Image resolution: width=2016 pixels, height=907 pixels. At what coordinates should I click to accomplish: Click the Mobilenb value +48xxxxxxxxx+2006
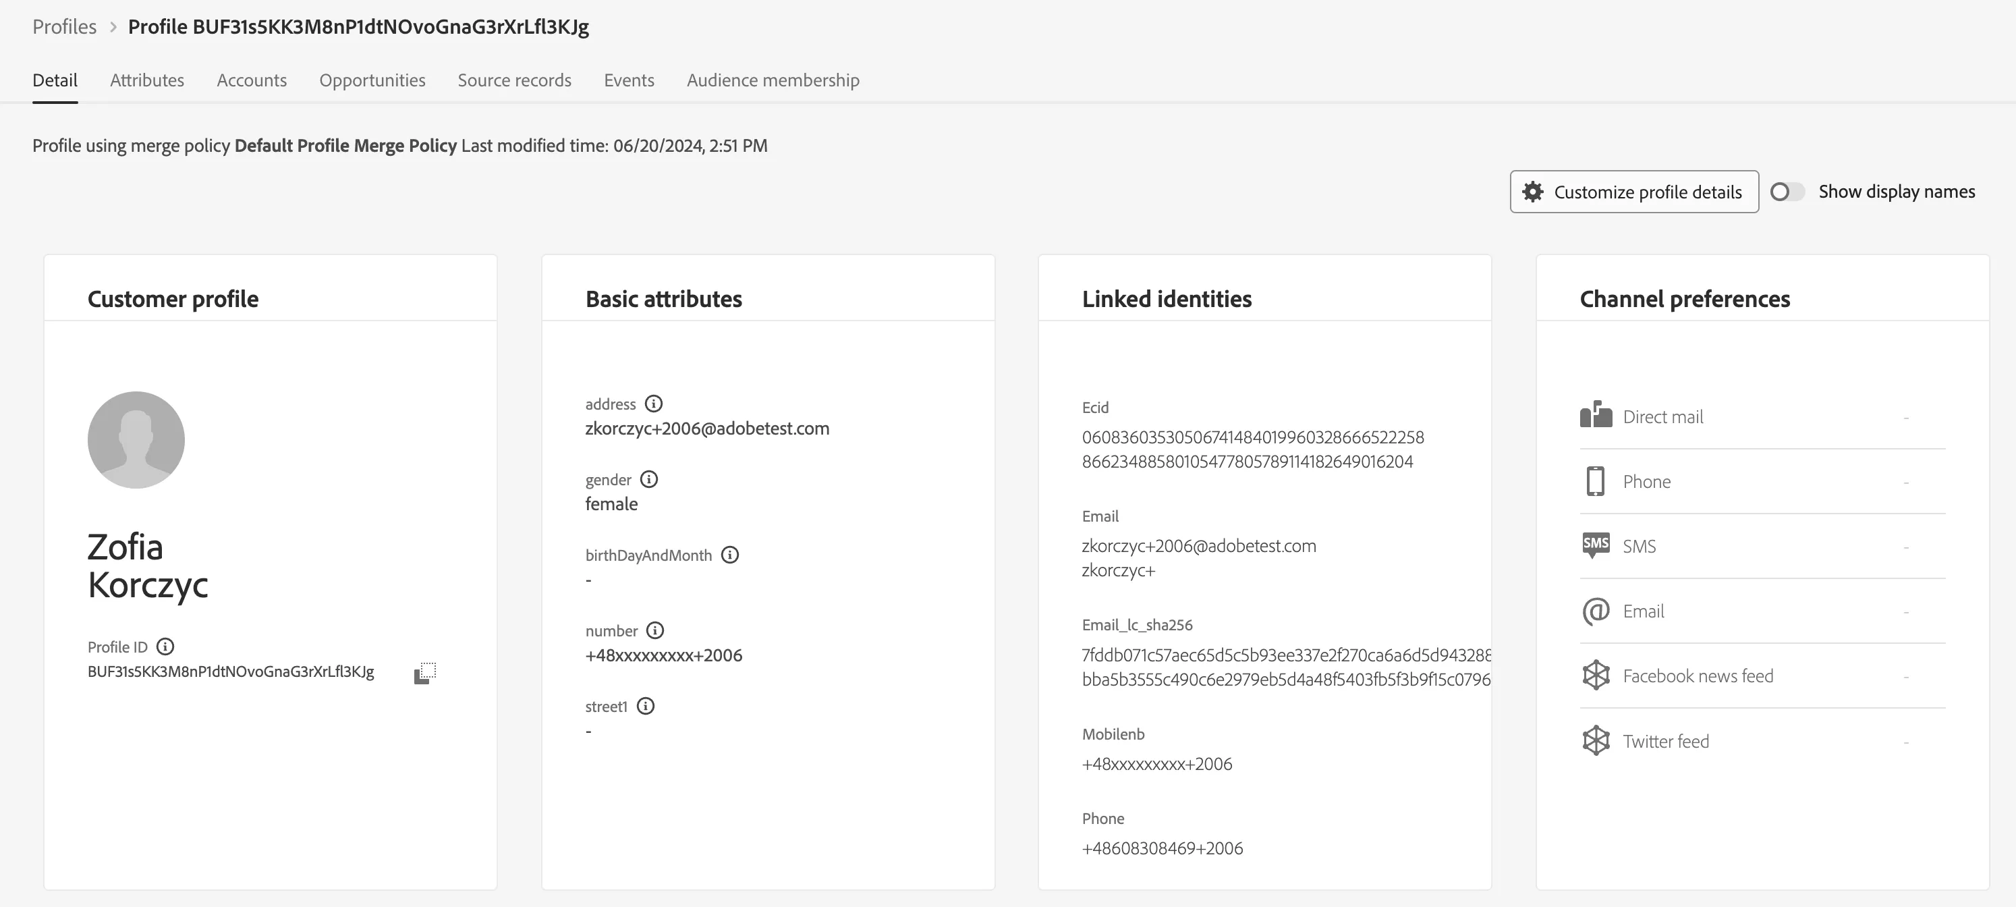pos(1156,764)
